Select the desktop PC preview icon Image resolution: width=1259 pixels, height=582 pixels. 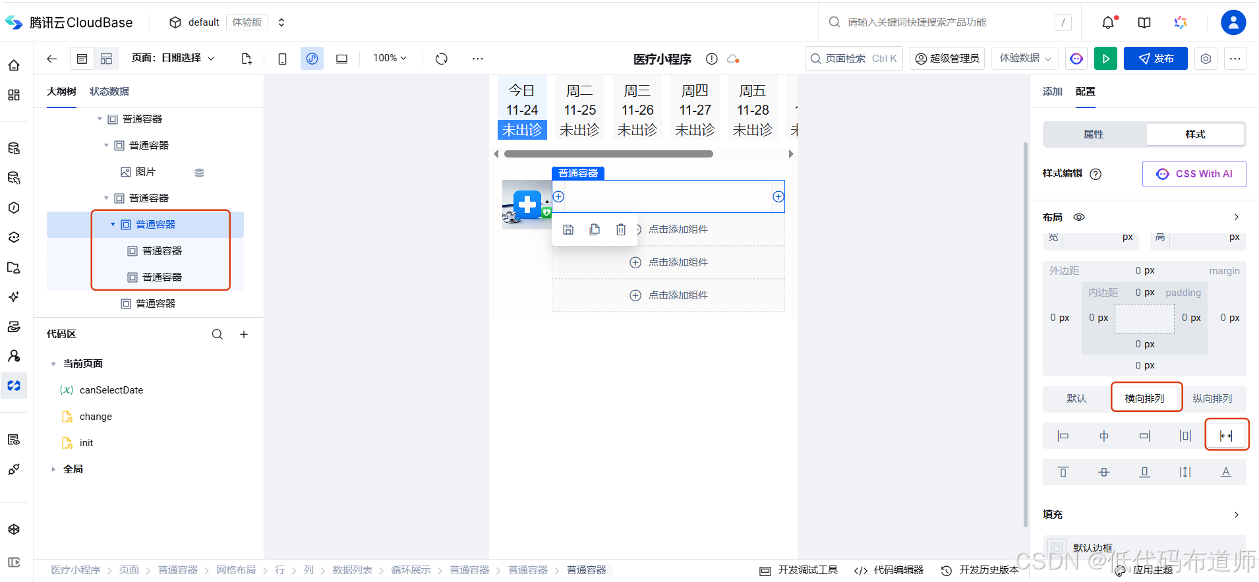click(x=341, y=59)
